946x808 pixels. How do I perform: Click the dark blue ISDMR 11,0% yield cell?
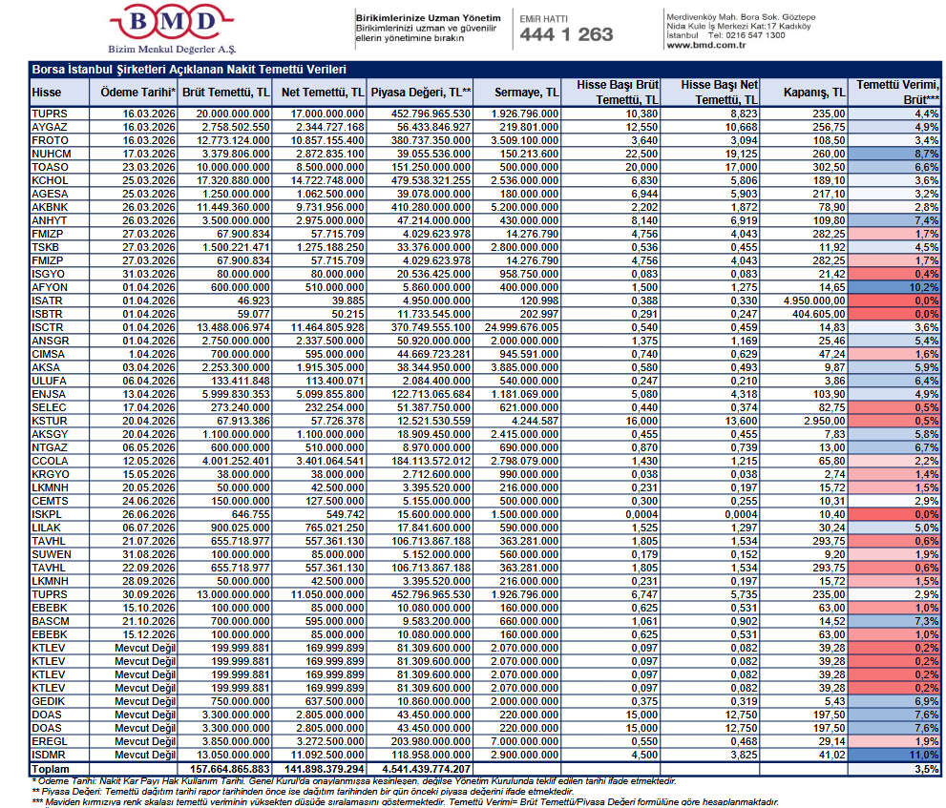[896, 755]
